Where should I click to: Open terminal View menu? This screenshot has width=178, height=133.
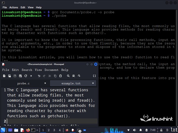point(31,7)
